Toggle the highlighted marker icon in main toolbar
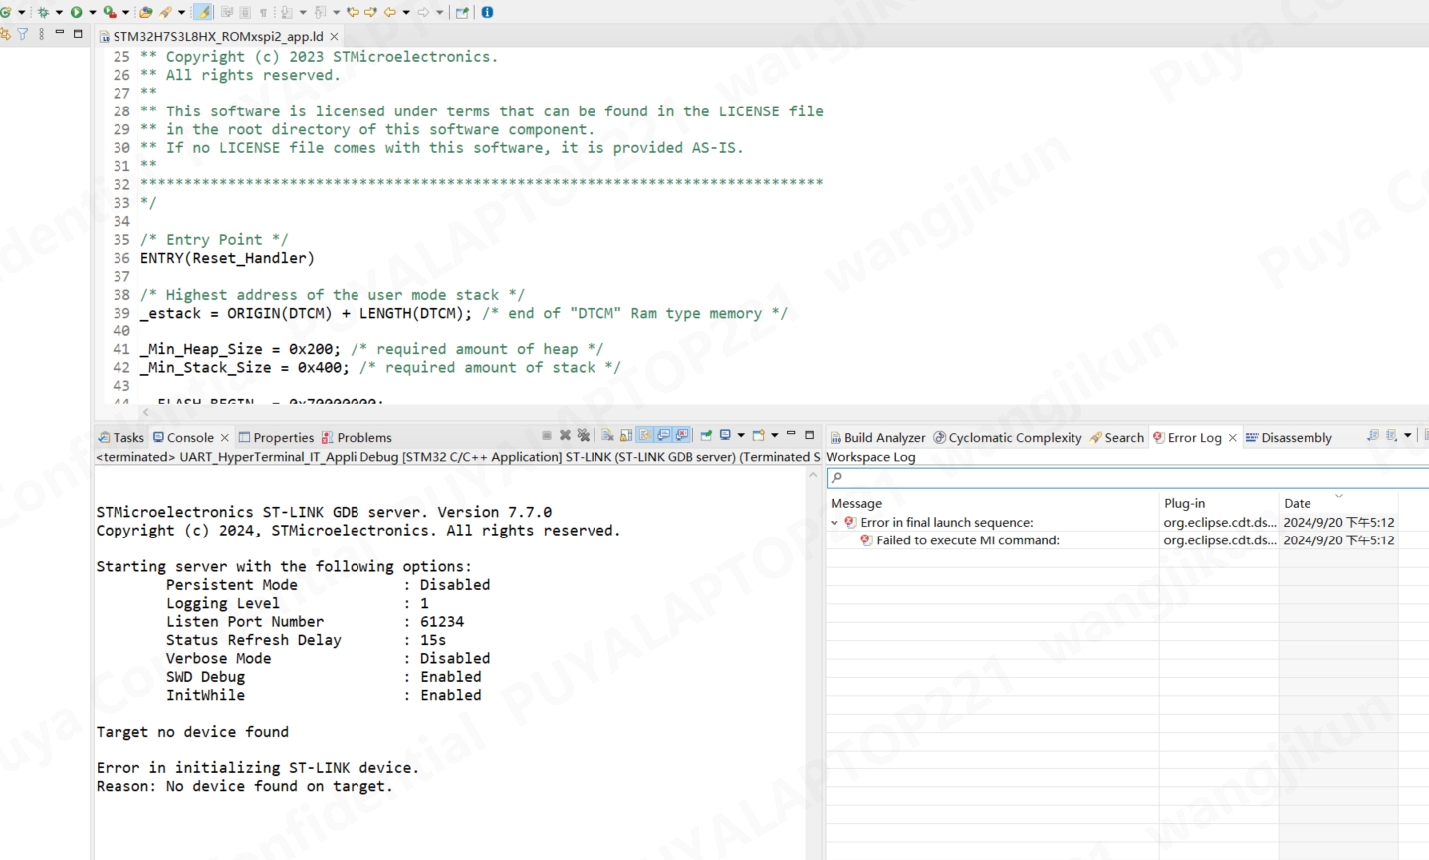The height and width of the screenshot is (860, 1429). [x=203, y=12]
